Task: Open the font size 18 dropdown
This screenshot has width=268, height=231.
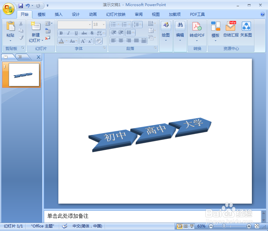Action: tap(104, 24)
